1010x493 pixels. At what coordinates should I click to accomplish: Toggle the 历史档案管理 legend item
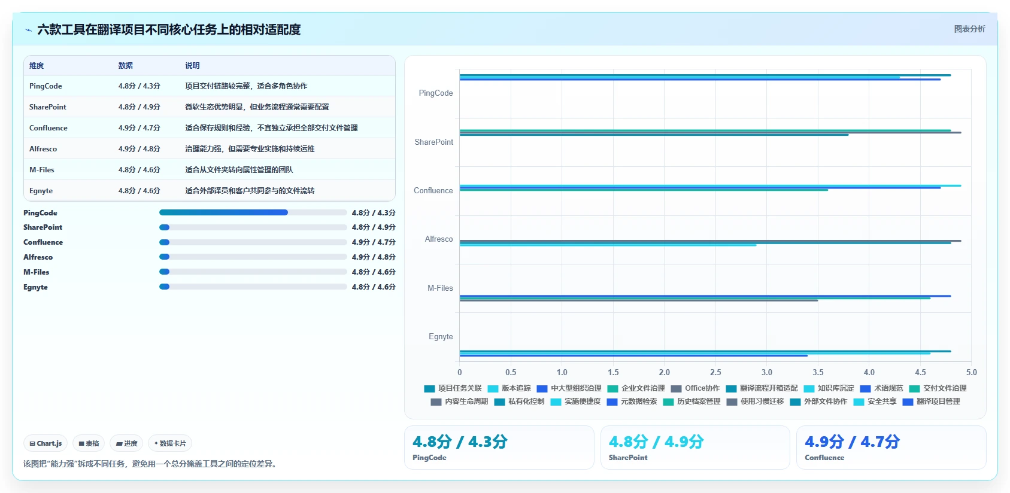point(691,401)
